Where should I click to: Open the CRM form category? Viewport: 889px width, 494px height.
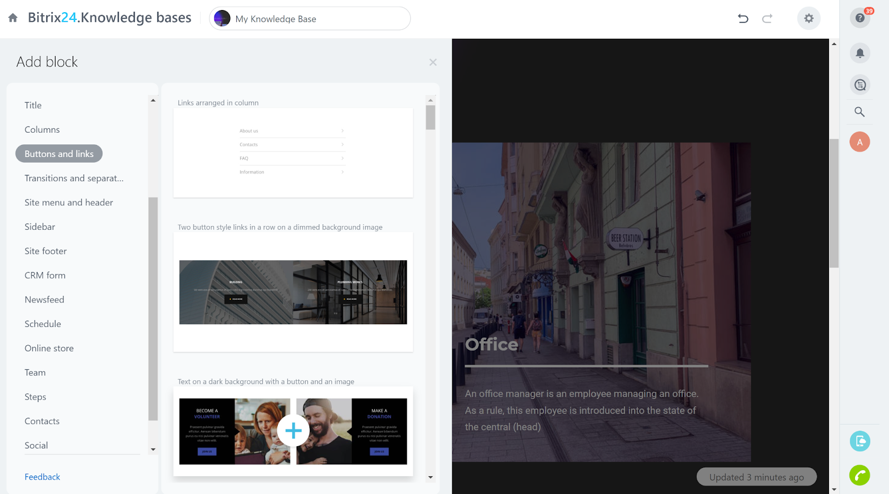45,275
